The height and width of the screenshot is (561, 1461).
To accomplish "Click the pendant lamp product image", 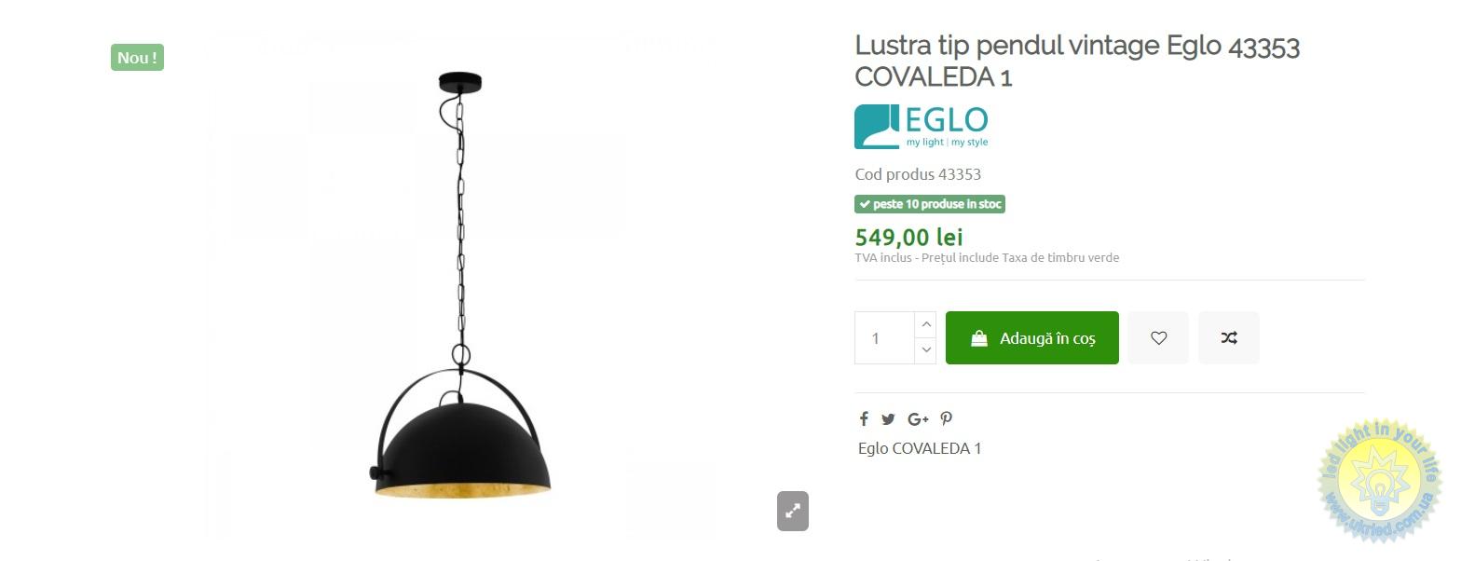I will click(461, 285).
